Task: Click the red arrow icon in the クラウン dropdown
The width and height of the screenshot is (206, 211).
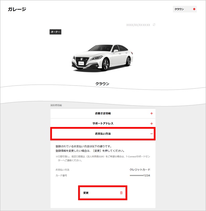Action: pyautogui.click(x=194, y=9)
